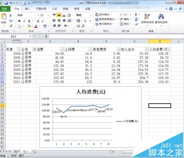Apply accounting currency format
The width and height of the screenshot is (184, 158).
78,21
